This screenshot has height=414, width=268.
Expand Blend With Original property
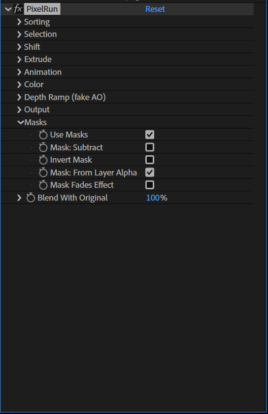[19, 198]
